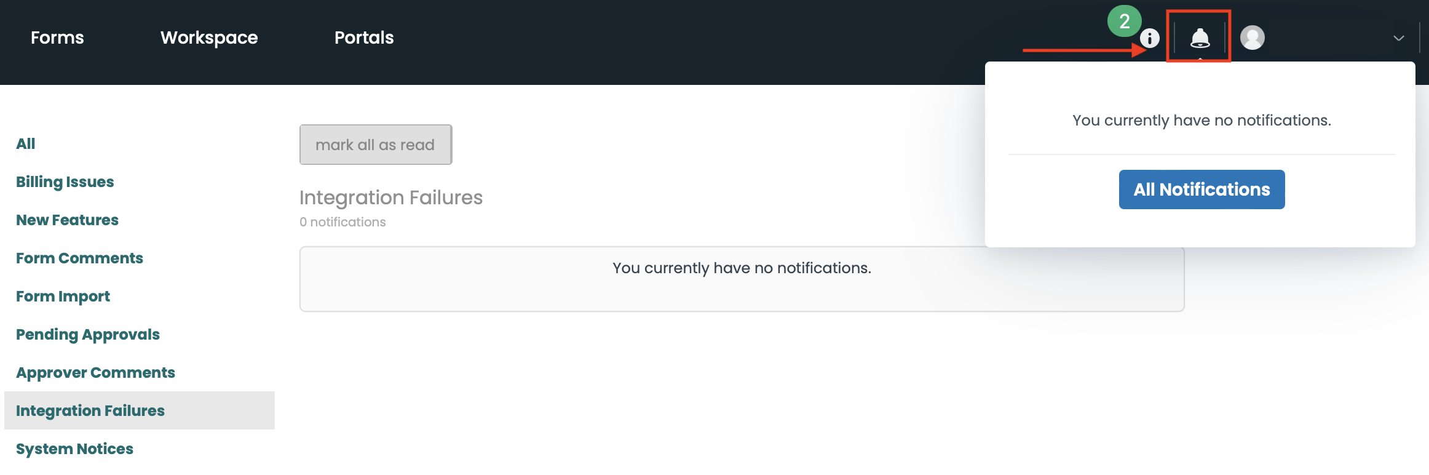Viewport: 1429px width, 475px height.
Task: Open the Form Import notifications
Action: tap(62, 296)
